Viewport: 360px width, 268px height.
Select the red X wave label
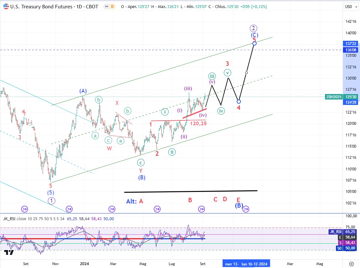pos(117,103)
